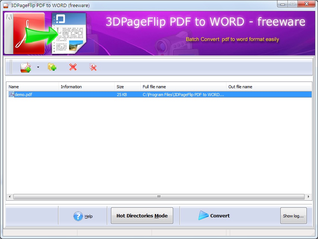This screenshot has height=239, width=318.
Task: Click the Add folder icon
Action: (52, 67)
